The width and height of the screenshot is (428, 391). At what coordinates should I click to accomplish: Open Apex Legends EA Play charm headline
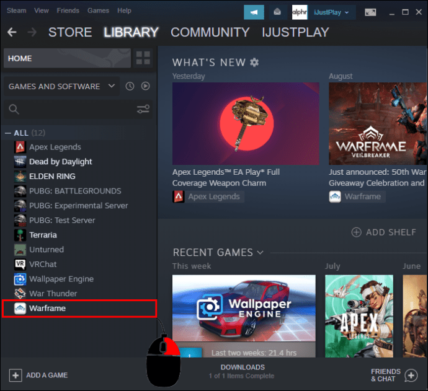[226, 177]
